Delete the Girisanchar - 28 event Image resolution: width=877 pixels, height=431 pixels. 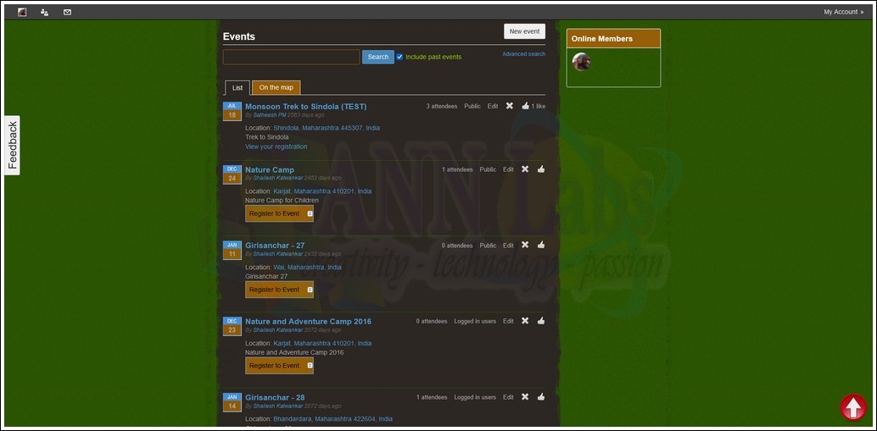pos(525,397)
